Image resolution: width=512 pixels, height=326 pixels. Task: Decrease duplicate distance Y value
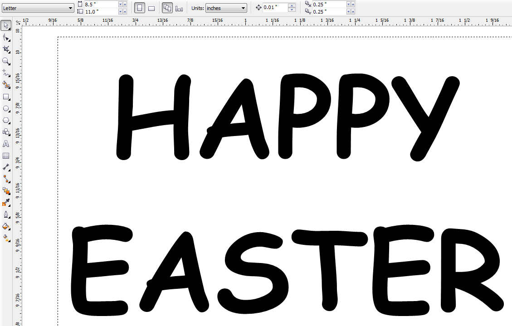pos(348,11)
